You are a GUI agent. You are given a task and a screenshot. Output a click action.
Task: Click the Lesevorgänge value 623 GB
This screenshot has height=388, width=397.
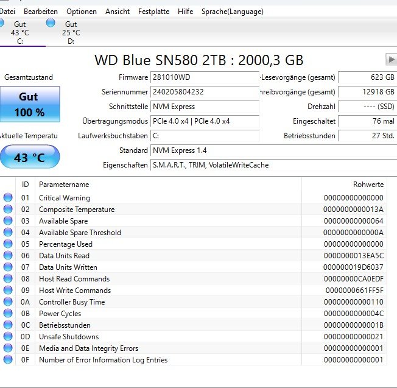(367, 77)
